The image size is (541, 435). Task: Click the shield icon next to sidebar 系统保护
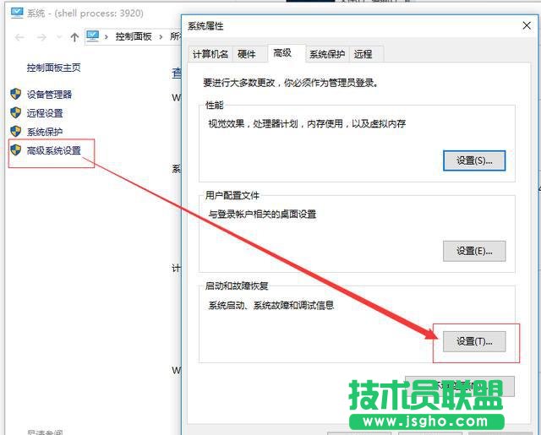(x=15, y=131)
